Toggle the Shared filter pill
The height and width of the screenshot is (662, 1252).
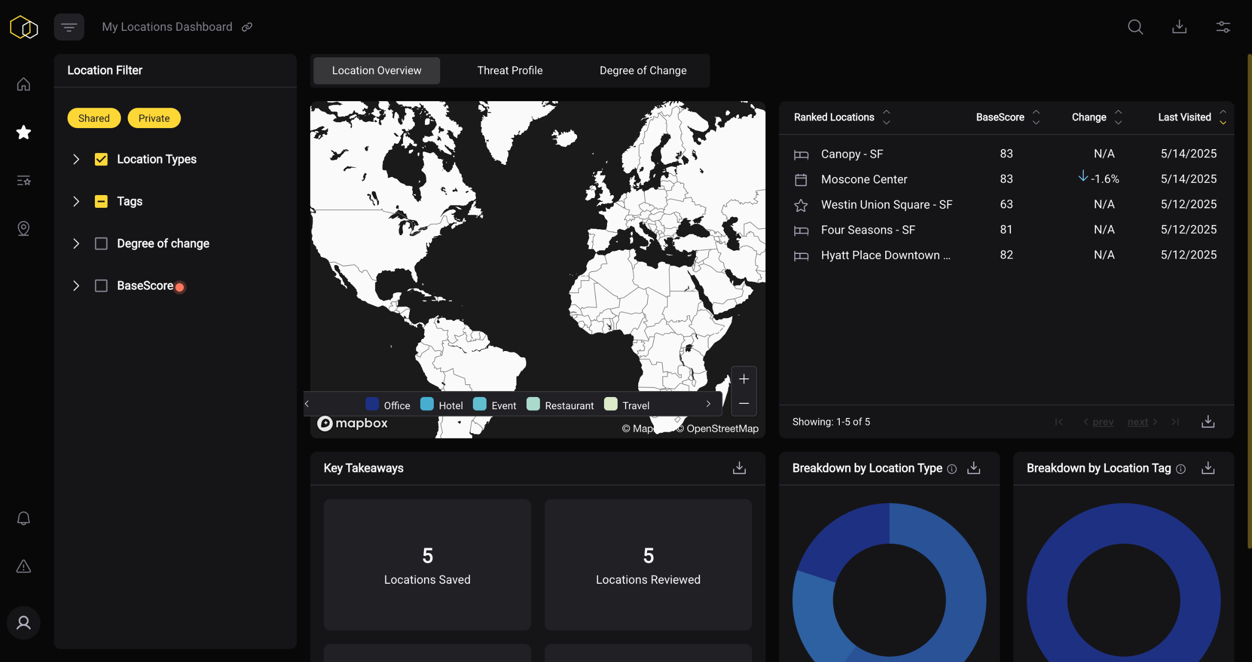pos(94,118)
